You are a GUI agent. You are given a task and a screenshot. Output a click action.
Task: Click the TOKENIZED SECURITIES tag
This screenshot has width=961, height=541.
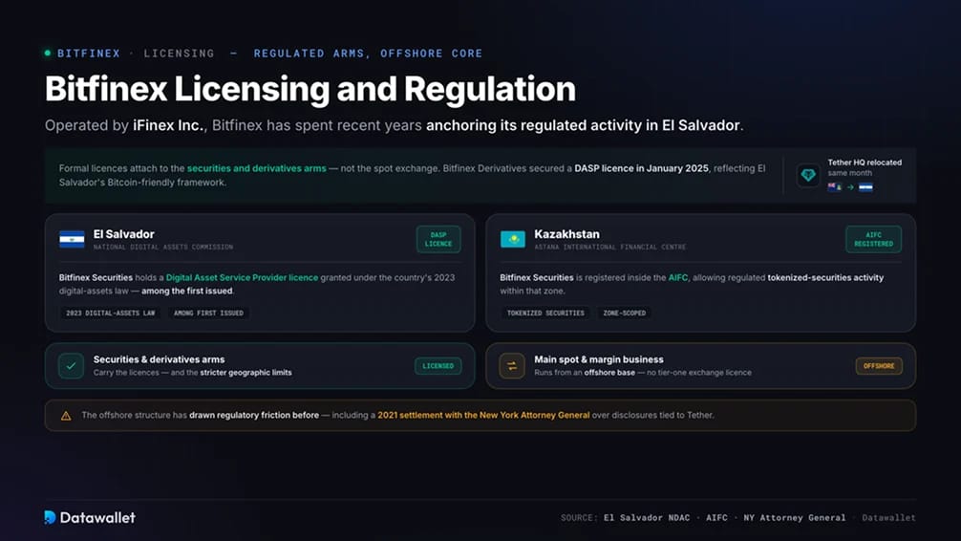(x=545, y=313)
